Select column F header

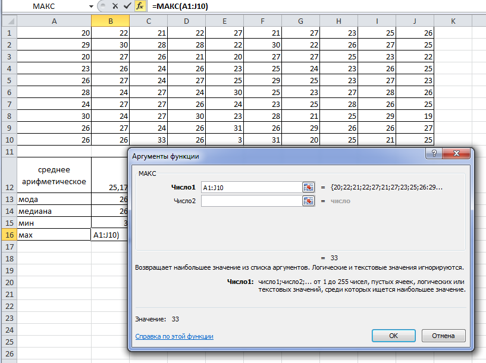pos(263,21)
